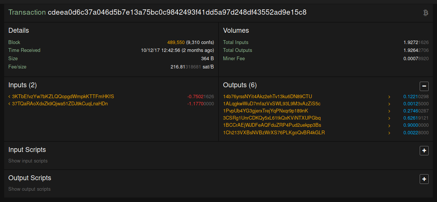Screen dimensions: 437x202
Task: Click arrow before first input address
Action: coord(9,97)
